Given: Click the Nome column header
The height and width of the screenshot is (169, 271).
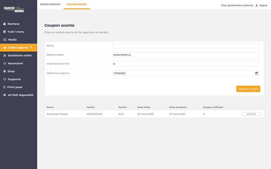Looking at the screenshot, I should (50, 107).
